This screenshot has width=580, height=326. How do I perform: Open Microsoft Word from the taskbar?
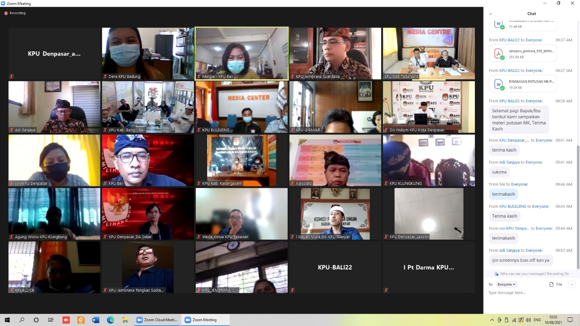95,320
